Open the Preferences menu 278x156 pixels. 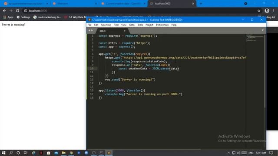pyautogui.click(x=162, y=25)
